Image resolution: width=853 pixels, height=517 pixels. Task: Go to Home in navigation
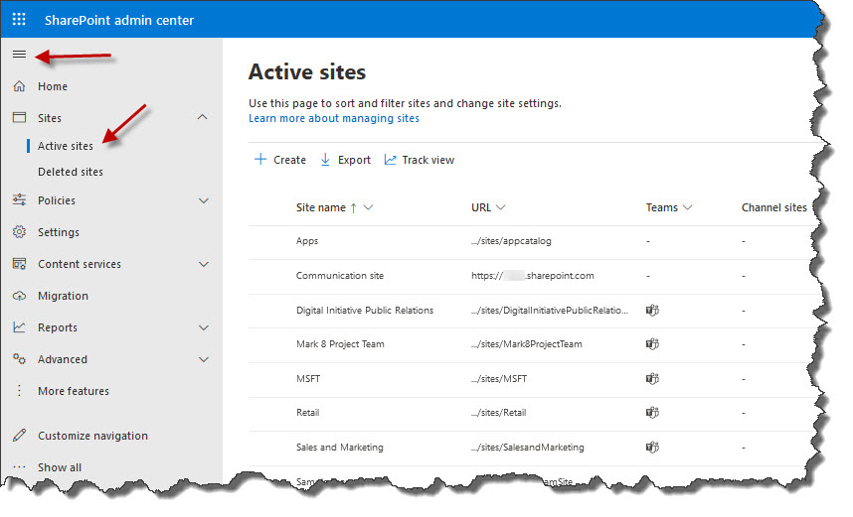[53, 86]
